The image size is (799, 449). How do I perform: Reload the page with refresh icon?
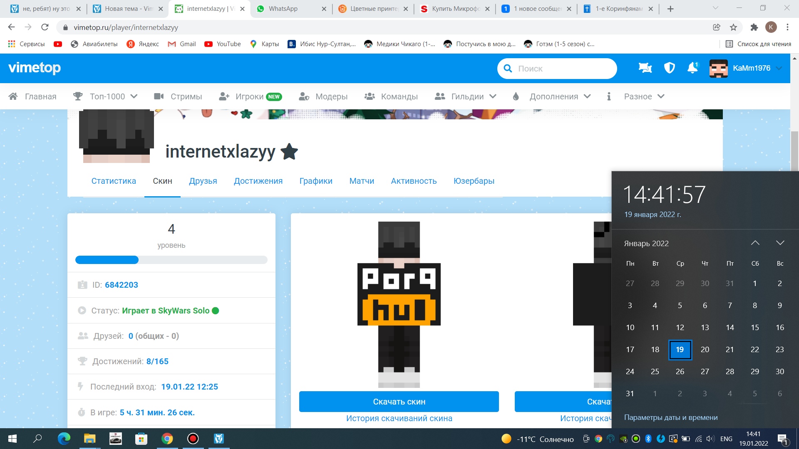45,27
